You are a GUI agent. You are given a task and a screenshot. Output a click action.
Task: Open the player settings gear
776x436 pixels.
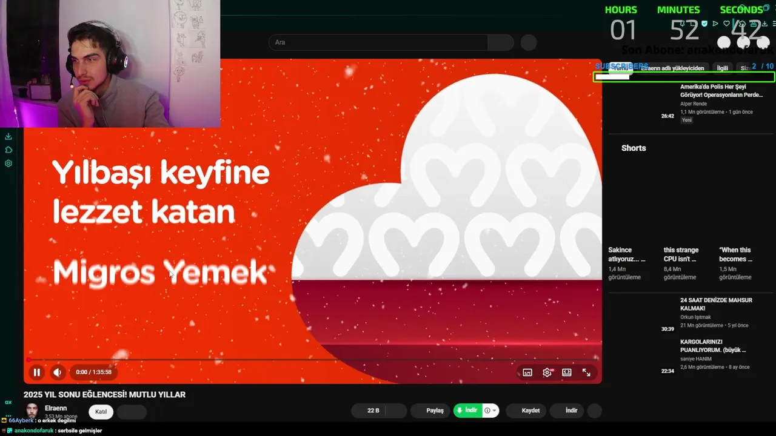[547, 372]
